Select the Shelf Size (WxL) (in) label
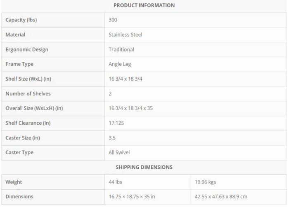 [28, 79]
